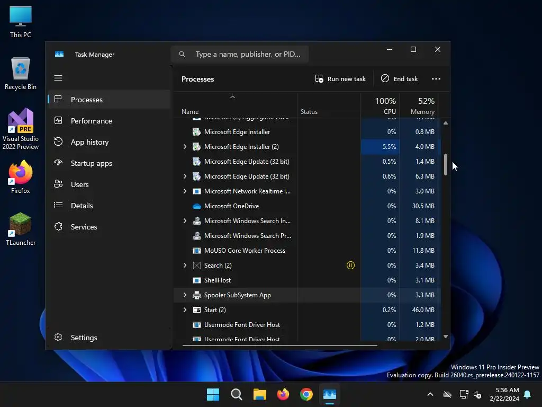The image size is (542, 407).
Task: Select the Firefox desktop shortcut
Action: 21,177
